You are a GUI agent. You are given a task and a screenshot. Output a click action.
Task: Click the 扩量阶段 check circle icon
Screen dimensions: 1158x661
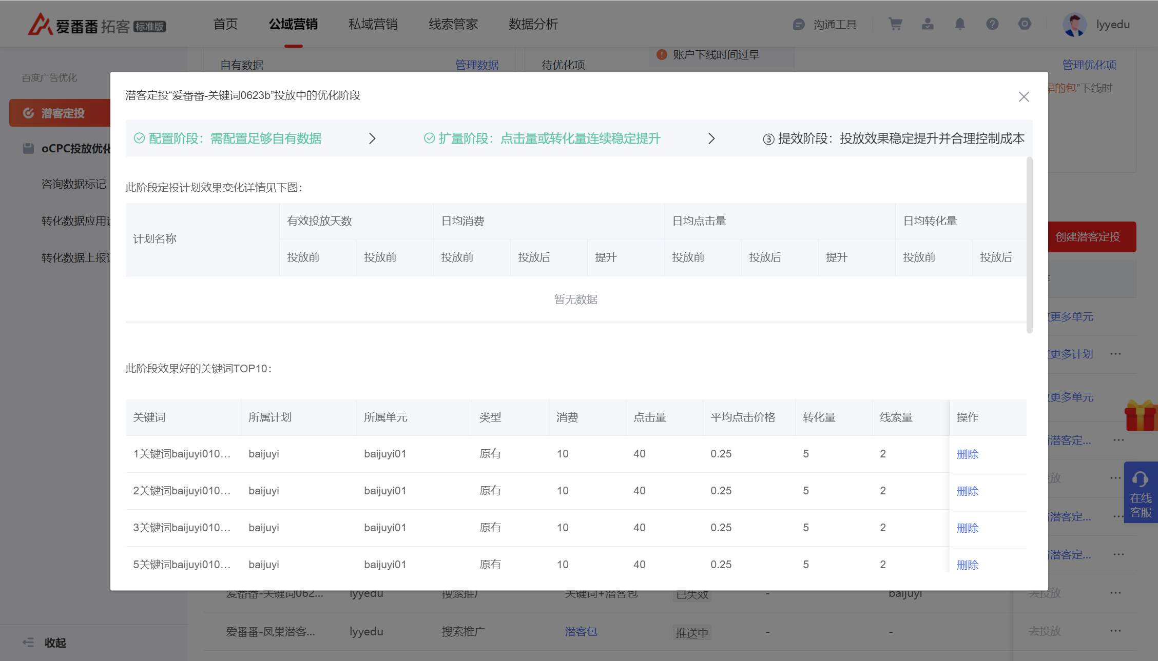pos(429,138)
